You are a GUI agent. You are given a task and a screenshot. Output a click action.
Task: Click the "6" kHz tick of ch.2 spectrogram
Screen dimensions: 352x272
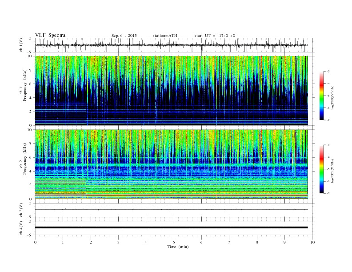coord(31,157)
